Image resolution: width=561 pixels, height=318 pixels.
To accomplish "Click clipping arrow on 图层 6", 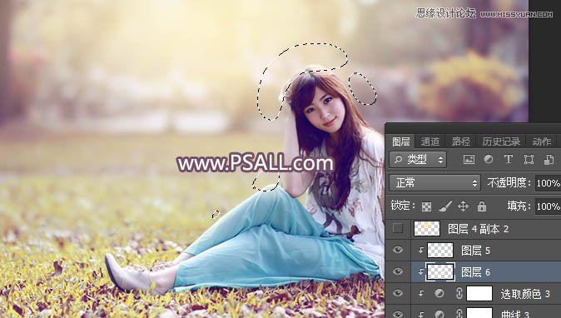I will point(421,272).
